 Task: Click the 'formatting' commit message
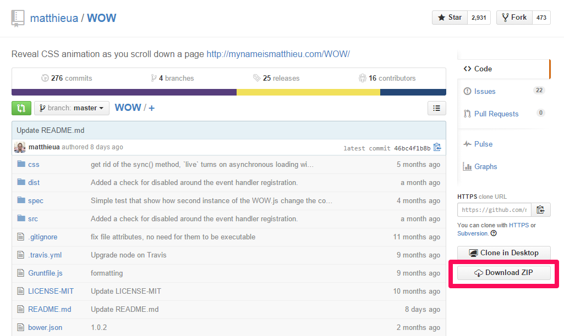106,273
